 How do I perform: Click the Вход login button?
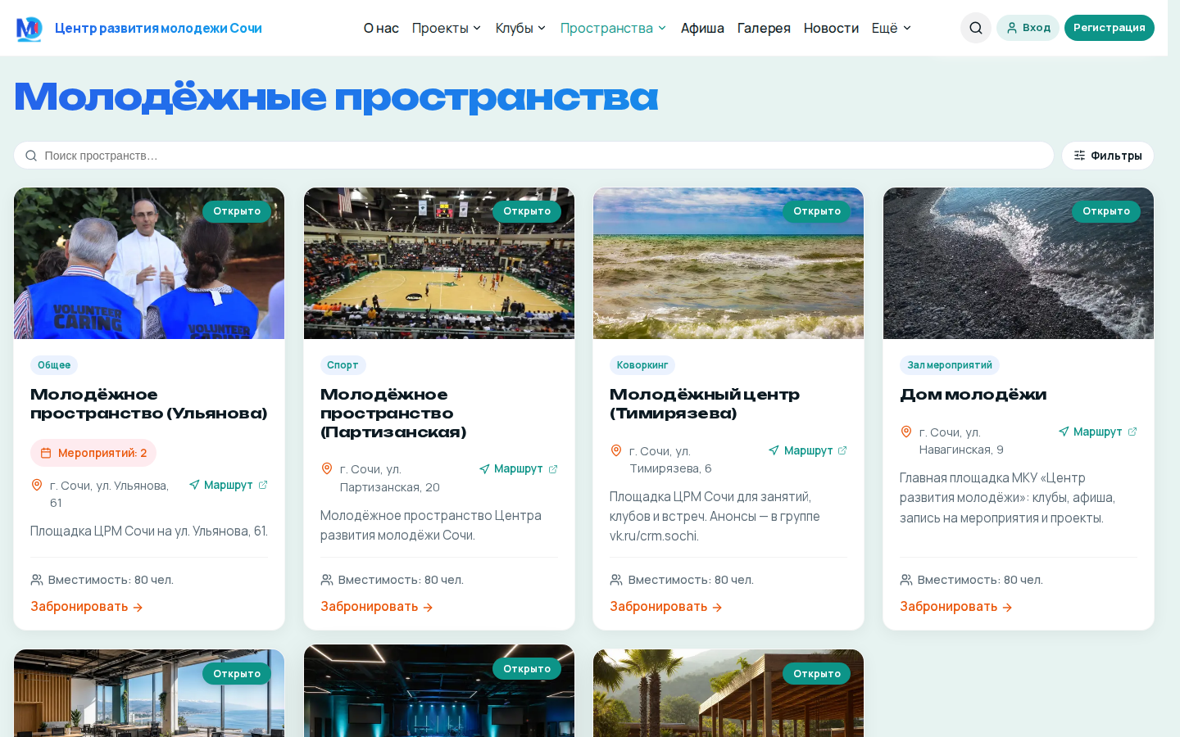[x=1028, y=28]
